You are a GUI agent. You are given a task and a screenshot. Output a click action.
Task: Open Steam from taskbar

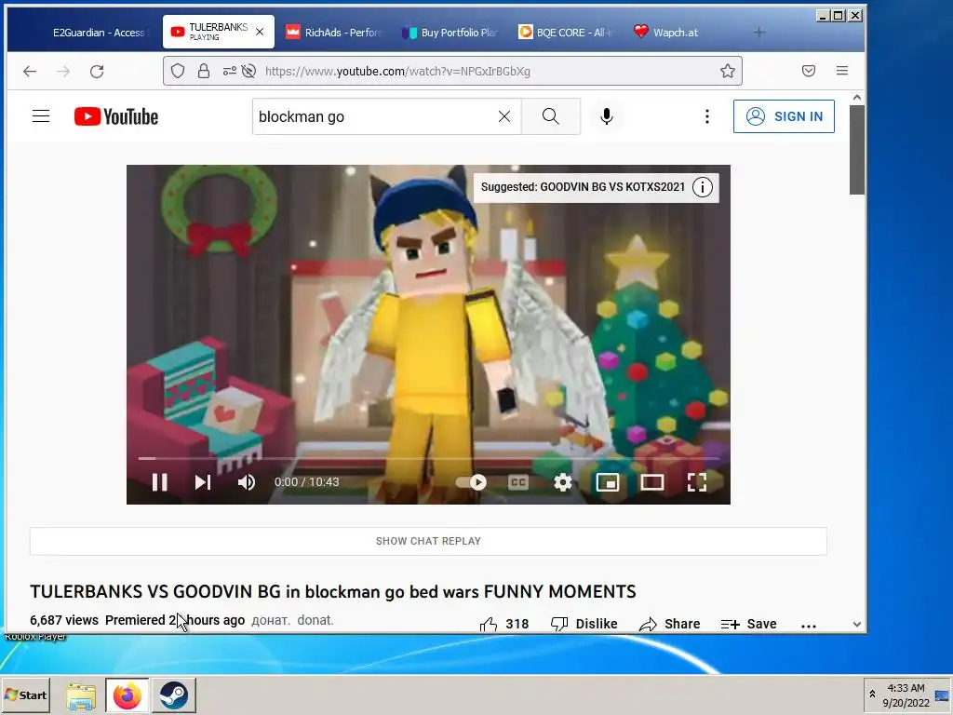174,695
